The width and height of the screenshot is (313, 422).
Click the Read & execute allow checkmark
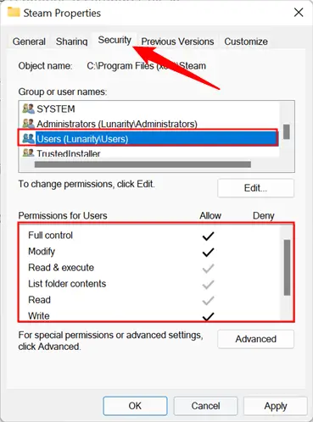[208, 268]
